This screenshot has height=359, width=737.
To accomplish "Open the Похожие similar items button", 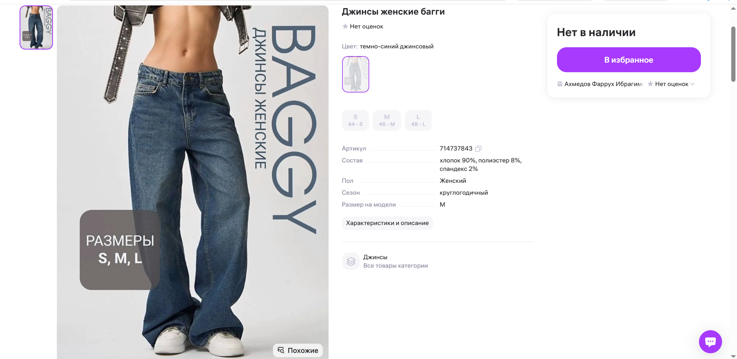I will click(298, 350).
